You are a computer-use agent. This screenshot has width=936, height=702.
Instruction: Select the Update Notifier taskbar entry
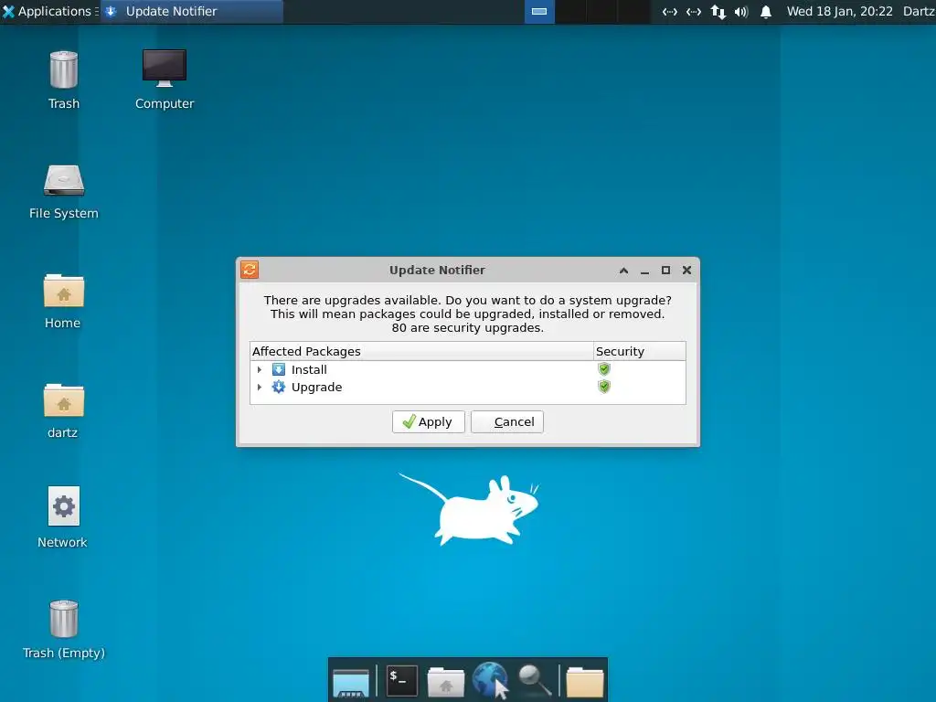click(x=192, y=11)
